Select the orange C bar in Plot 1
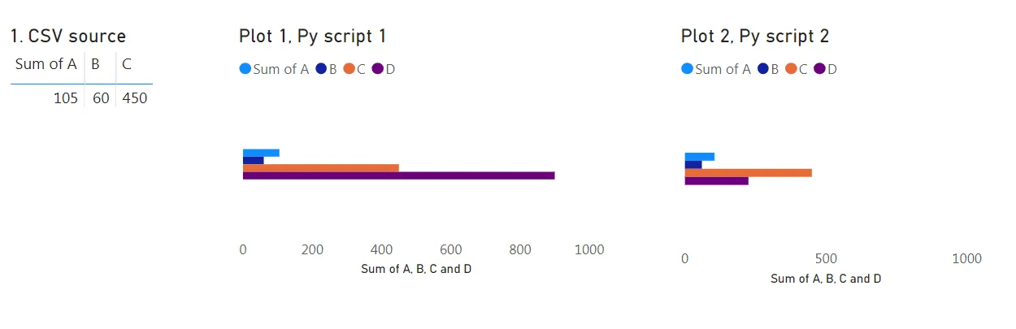This screenshot has width=1016, height=329. point(321,168)
